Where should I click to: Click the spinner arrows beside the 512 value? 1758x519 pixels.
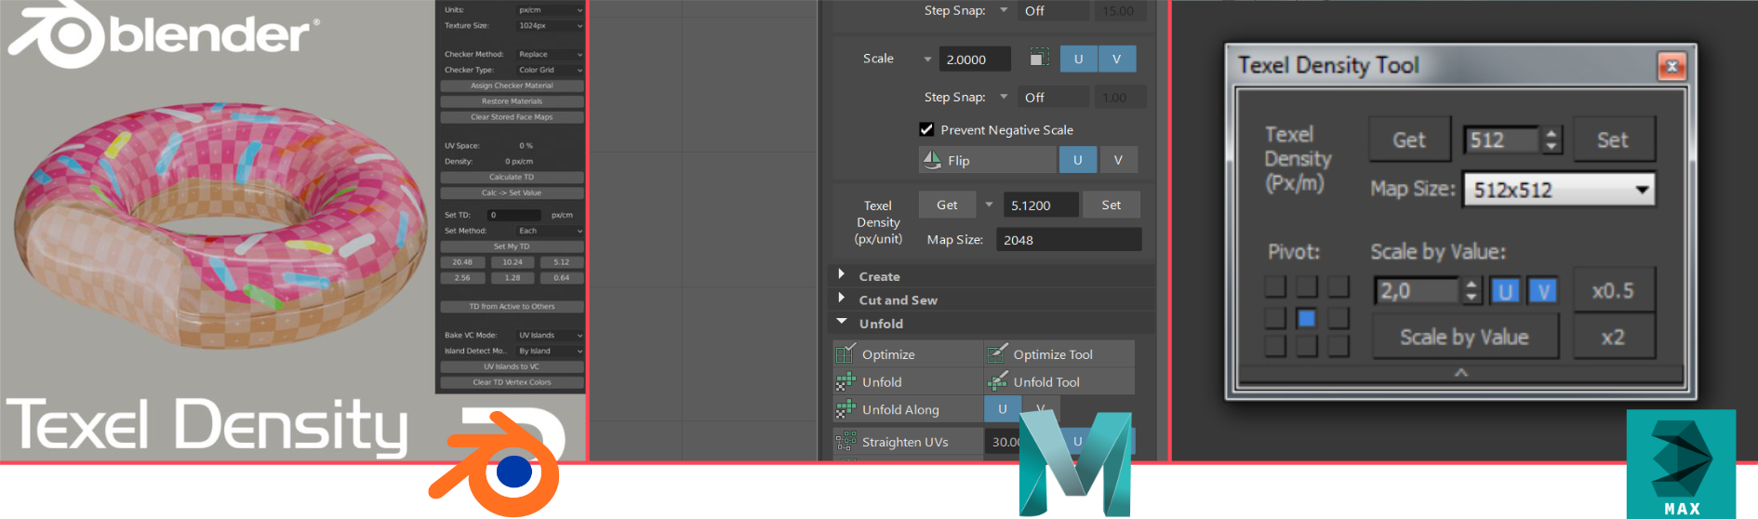tap(1551, 140)
